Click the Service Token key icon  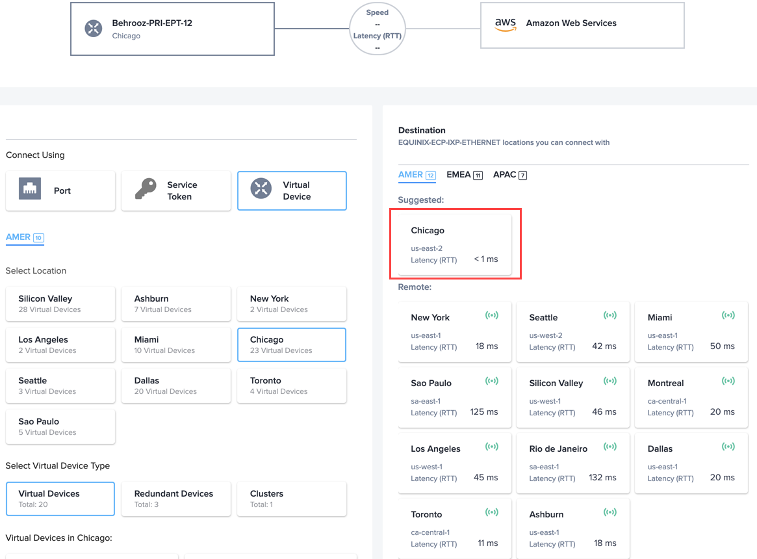pos(146,188)
